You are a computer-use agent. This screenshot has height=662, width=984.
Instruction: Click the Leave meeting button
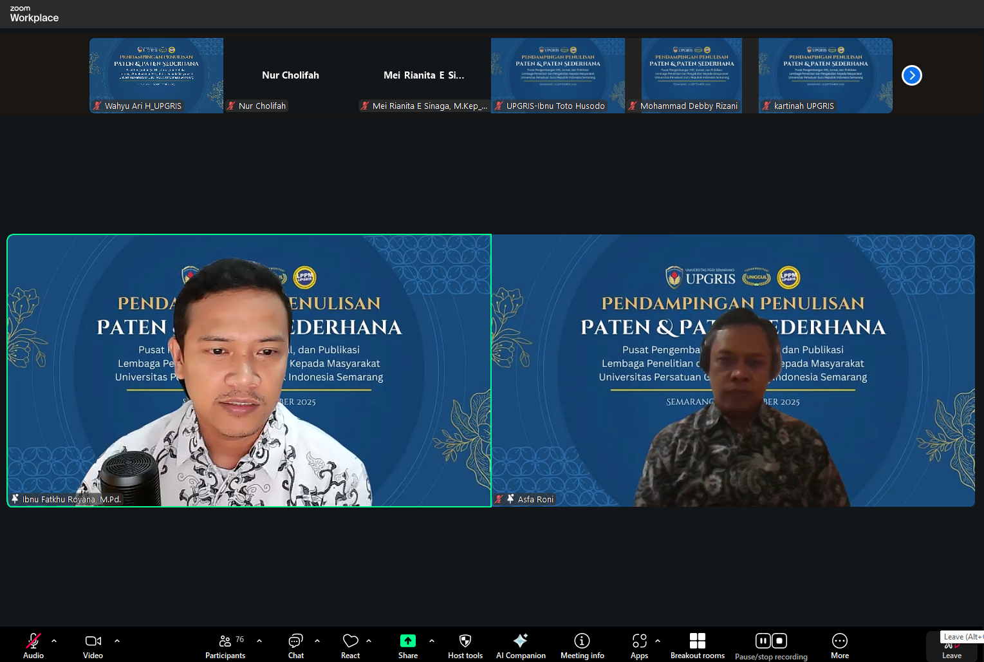[951, 647]
